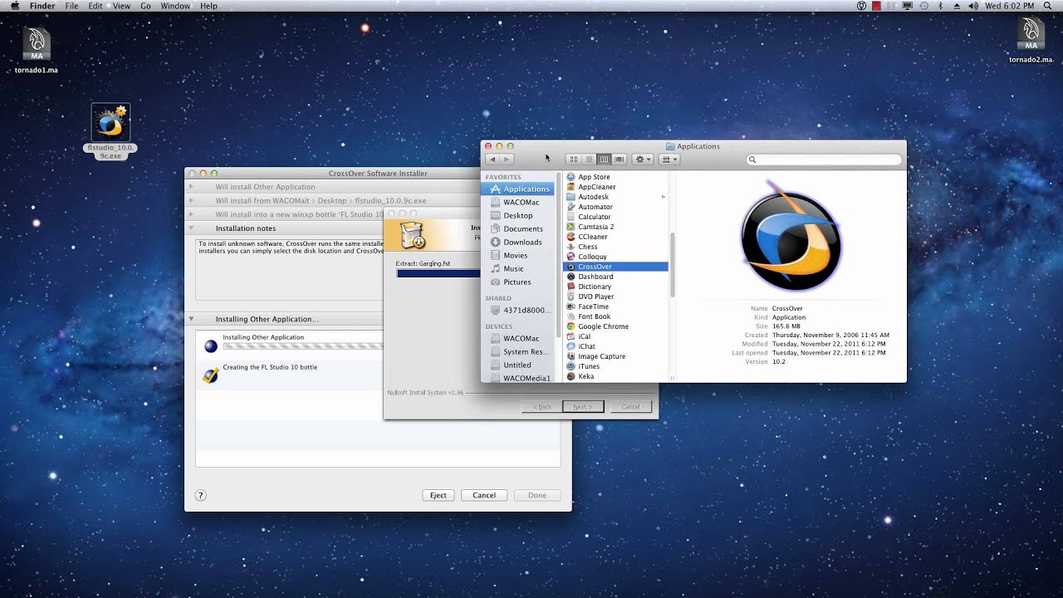Switch Finder to column view
The image size is (1063, 598).
604,159
